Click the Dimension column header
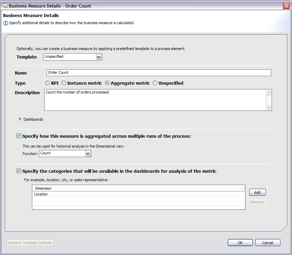The image size is (292, 255). pyautogui.click(x=138, y=188)
